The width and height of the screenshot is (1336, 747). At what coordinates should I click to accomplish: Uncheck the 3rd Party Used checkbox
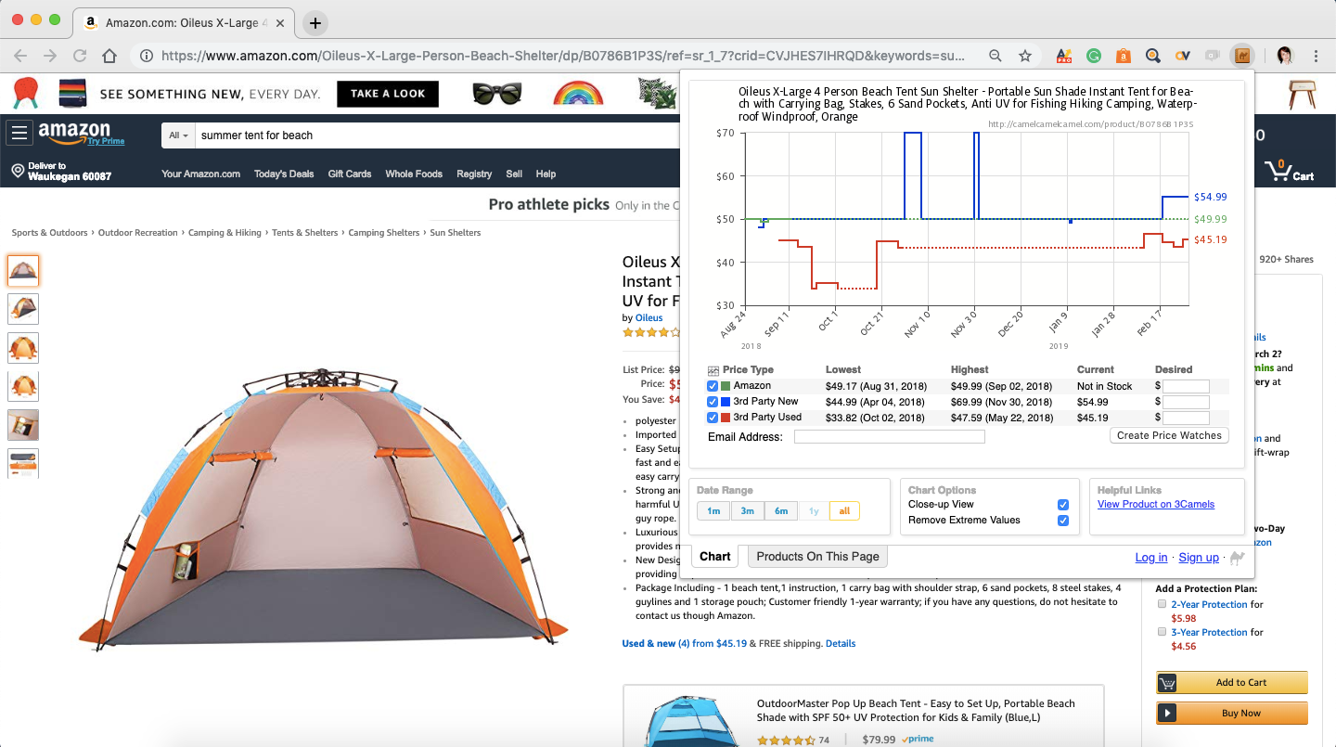click(713, 418)
